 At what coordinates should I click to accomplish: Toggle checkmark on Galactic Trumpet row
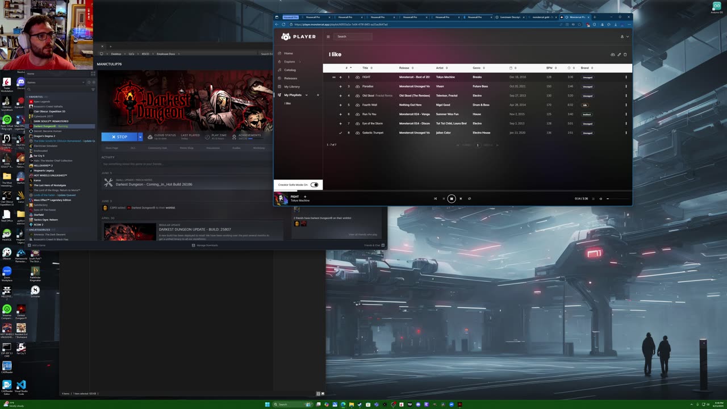point(341,133)
